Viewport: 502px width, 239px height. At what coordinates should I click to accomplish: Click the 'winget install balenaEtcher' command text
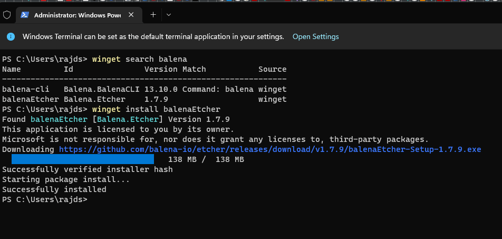click(156, 109)
